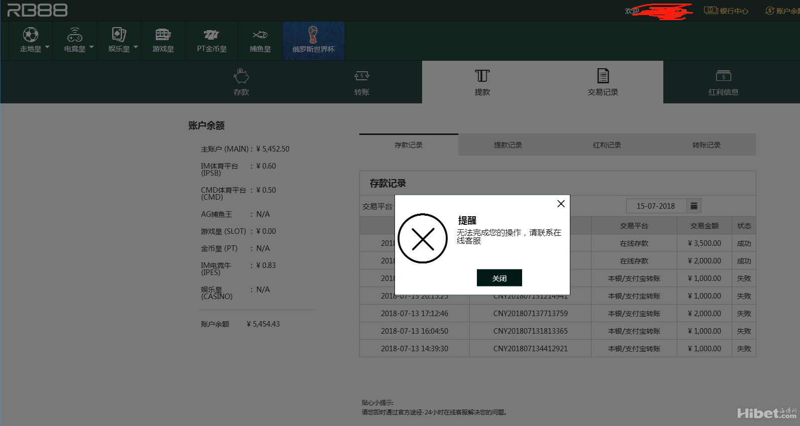Click the 存款 piggy bank icon
Screen dimensions: 800x426
coord(241,76)
